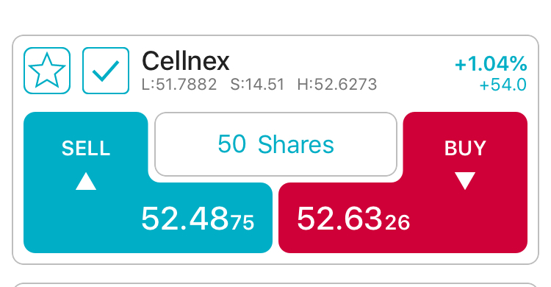Image resolution: width=551 pixels, height=287 pixels.
Task: Click the number 50 in the quantity box
Action: [231, 144]
